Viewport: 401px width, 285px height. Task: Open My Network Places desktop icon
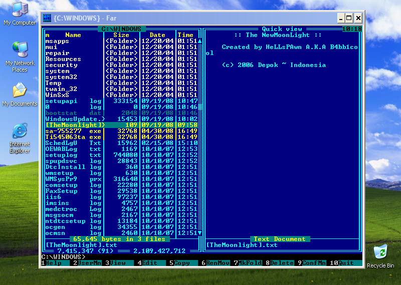(x=20, y=57)
